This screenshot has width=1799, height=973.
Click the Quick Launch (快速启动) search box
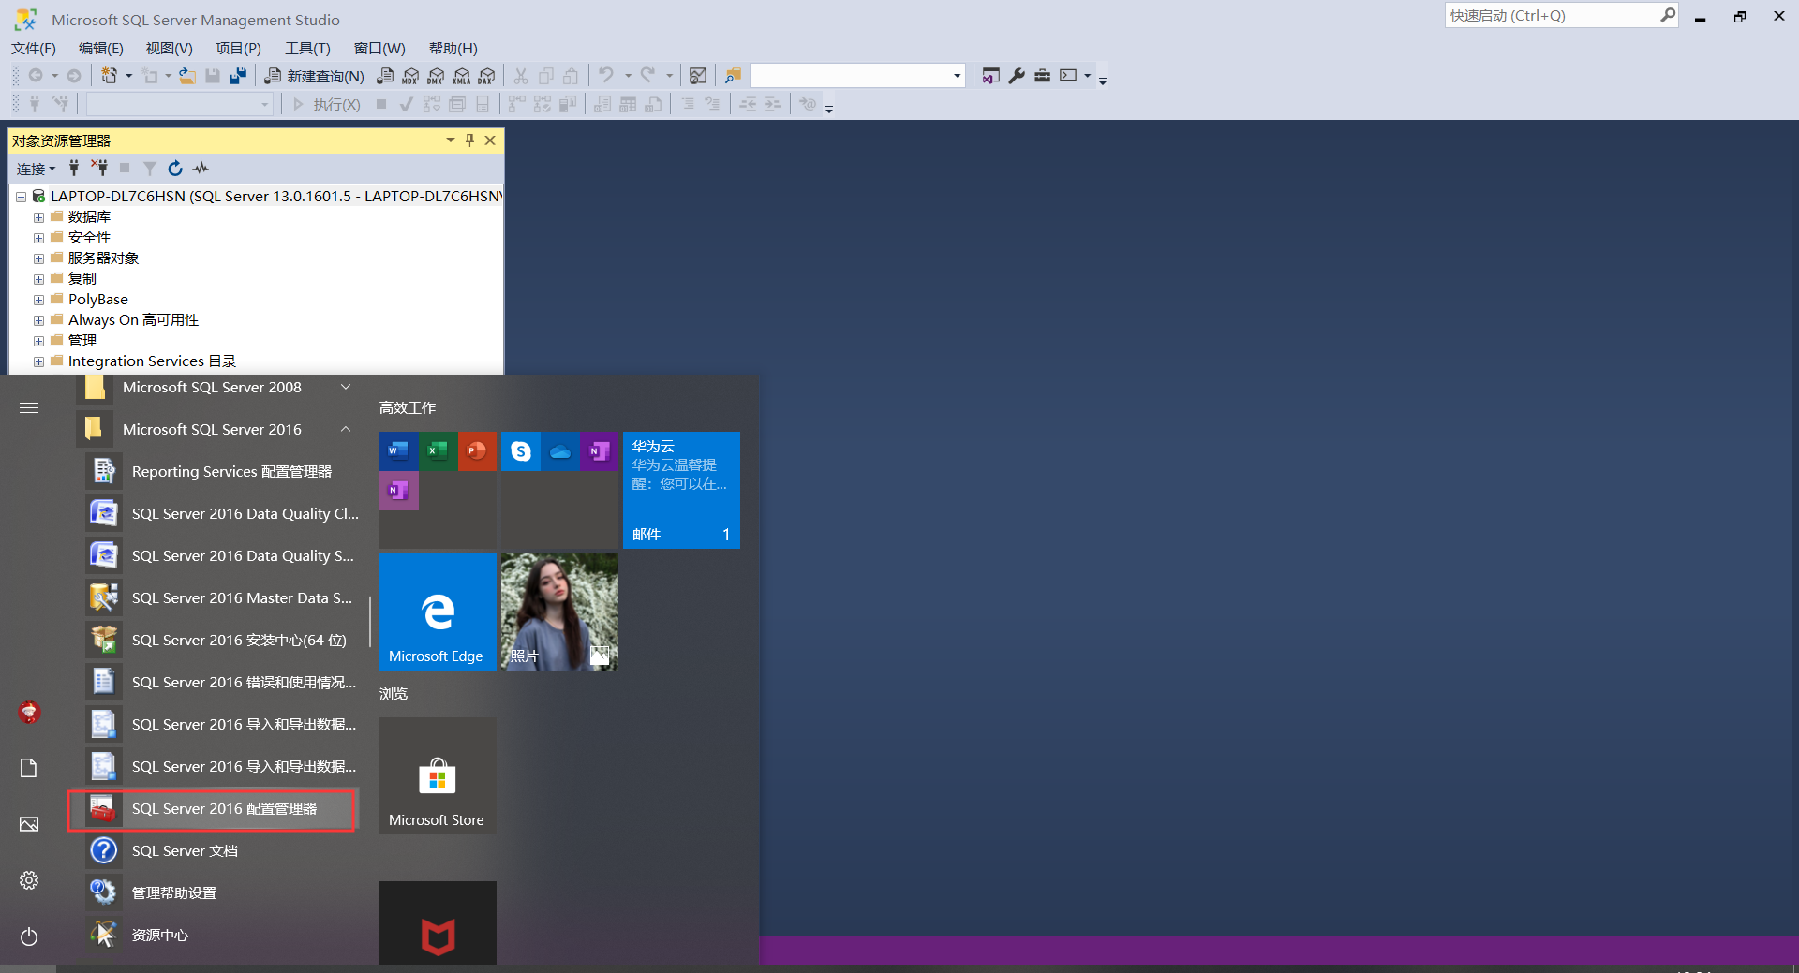point(1553,15)
